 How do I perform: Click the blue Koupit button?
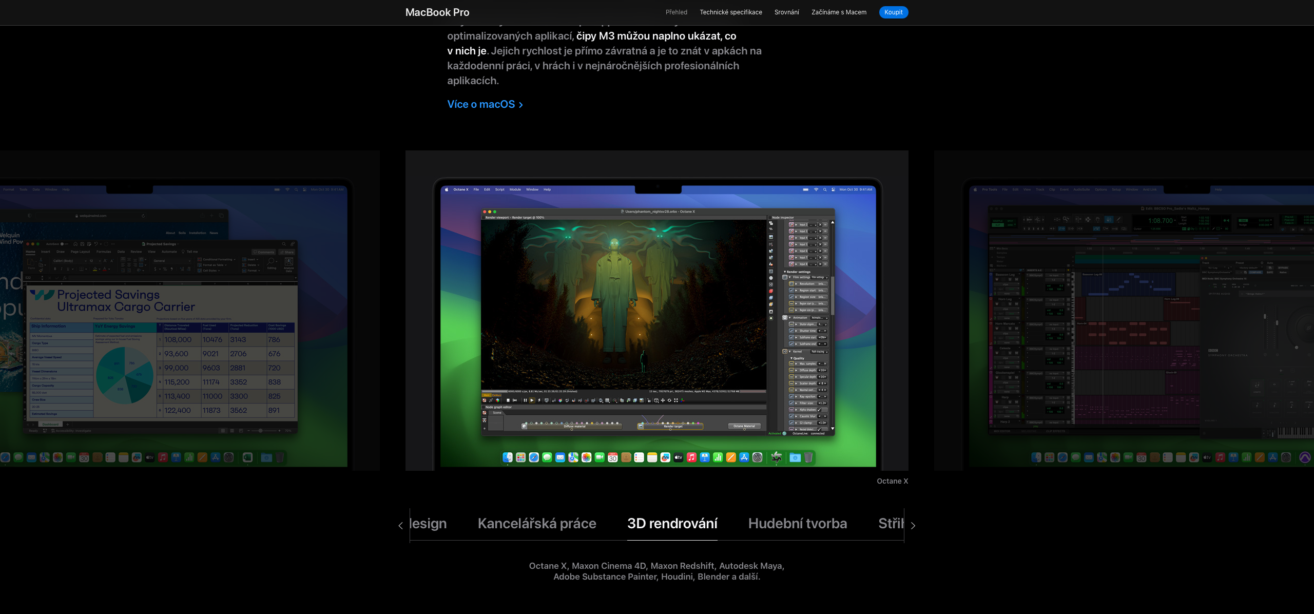click(x=893, y=12)
